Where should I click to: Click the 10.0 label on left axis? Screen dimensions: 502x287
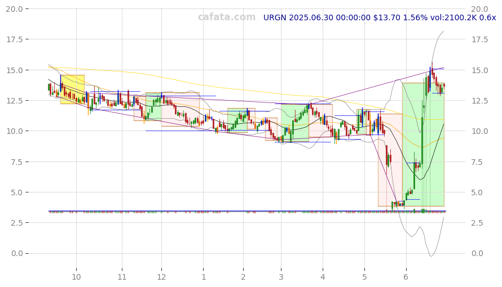(15, 131)
